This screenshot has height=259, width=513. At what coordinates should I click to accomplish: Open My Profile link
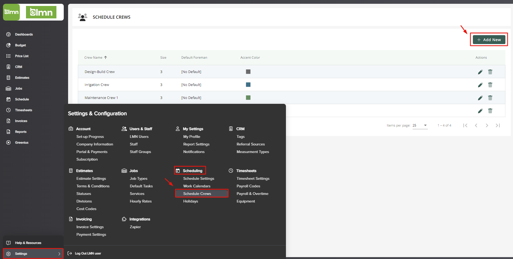[x=192, y=137]
